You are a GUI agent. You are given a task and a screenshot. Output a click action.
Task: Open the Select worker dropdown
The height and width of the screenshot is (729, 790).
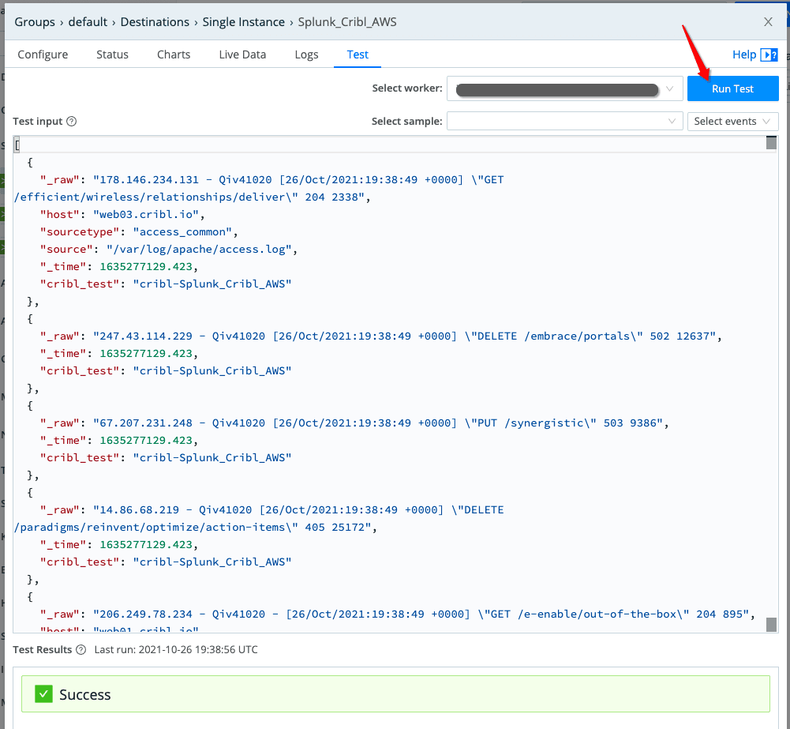pos(564,89)
